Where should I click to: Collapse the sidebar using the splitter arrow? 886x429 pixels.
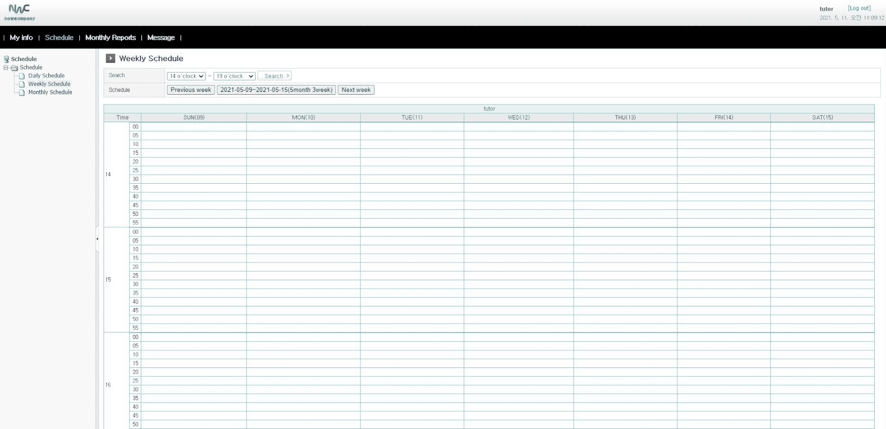click(97, 239)
